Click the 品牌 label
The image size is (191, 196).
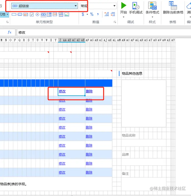125,155
